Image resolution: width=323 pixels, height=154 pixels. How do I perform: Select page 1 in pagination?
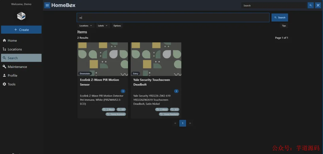coord(183,123)
